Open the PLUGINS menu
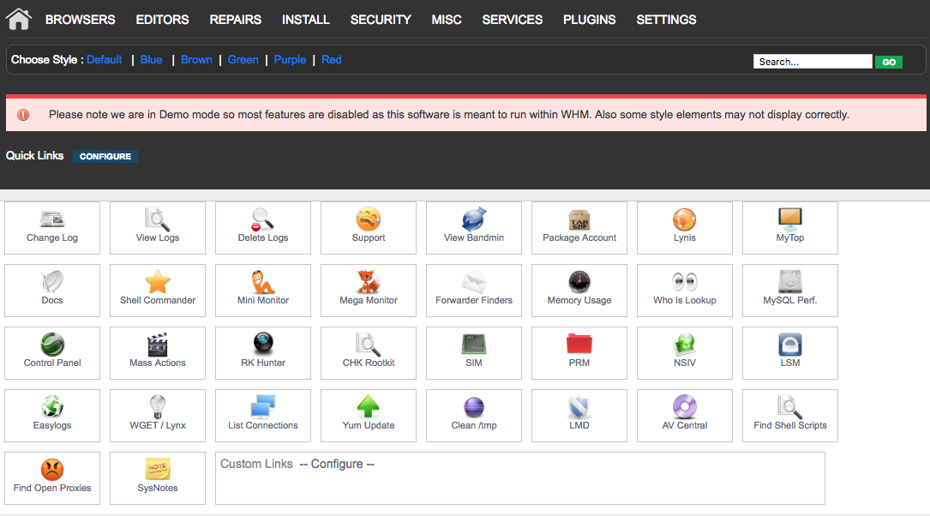Screen dimensions: 930x516 589,19
